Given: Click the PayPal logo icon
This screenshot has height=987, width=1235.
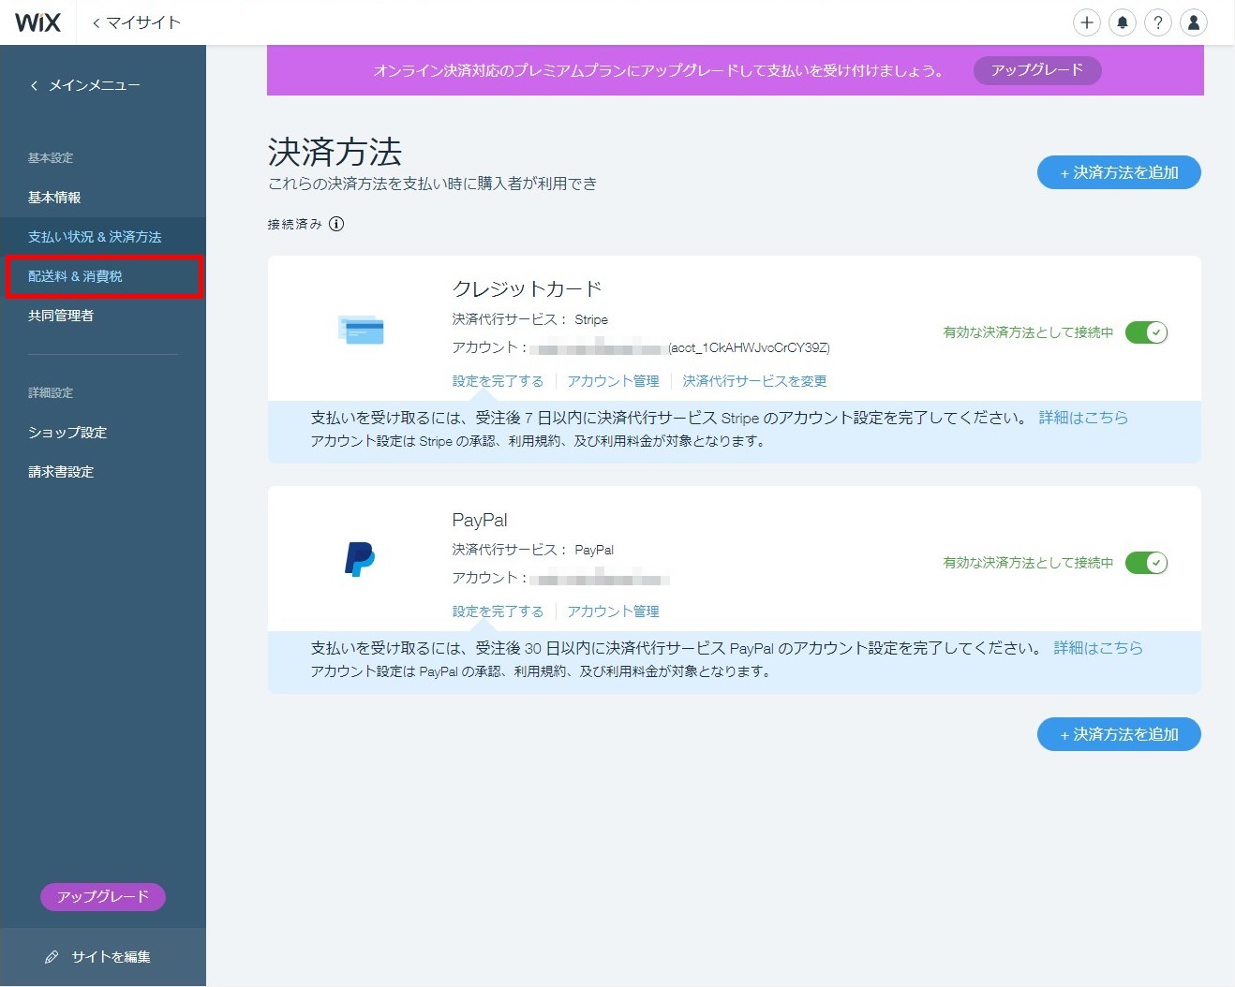Looking at the screenshot, I should 360,559.
